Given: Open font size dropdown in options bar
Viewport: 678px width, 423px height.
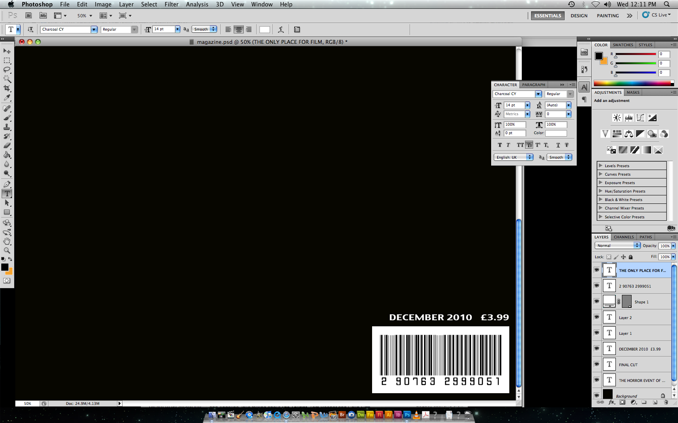Looking at the screenshot, I should coord(178,29).
